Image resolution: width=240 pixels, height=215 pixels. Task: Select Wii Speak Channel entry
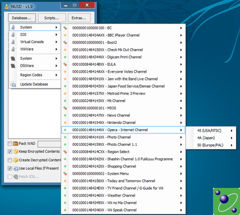(123, 210)
